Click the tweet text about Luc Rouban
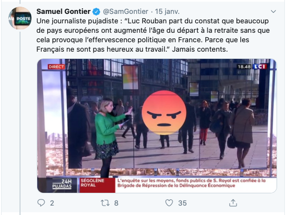Image resolution: width=286 pixels, height=215 pixels. tap(153, 35)
